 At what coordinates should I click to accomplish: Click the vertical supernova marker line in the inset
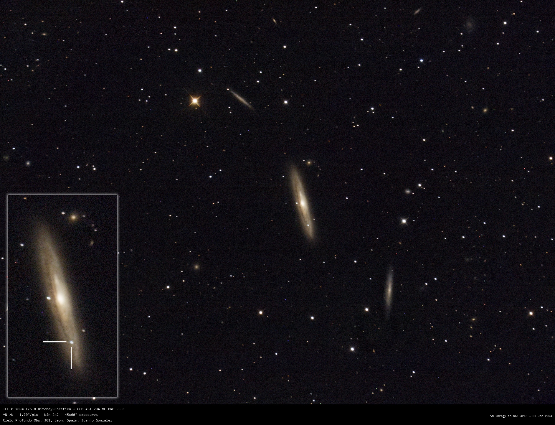[x=71, y=358]
